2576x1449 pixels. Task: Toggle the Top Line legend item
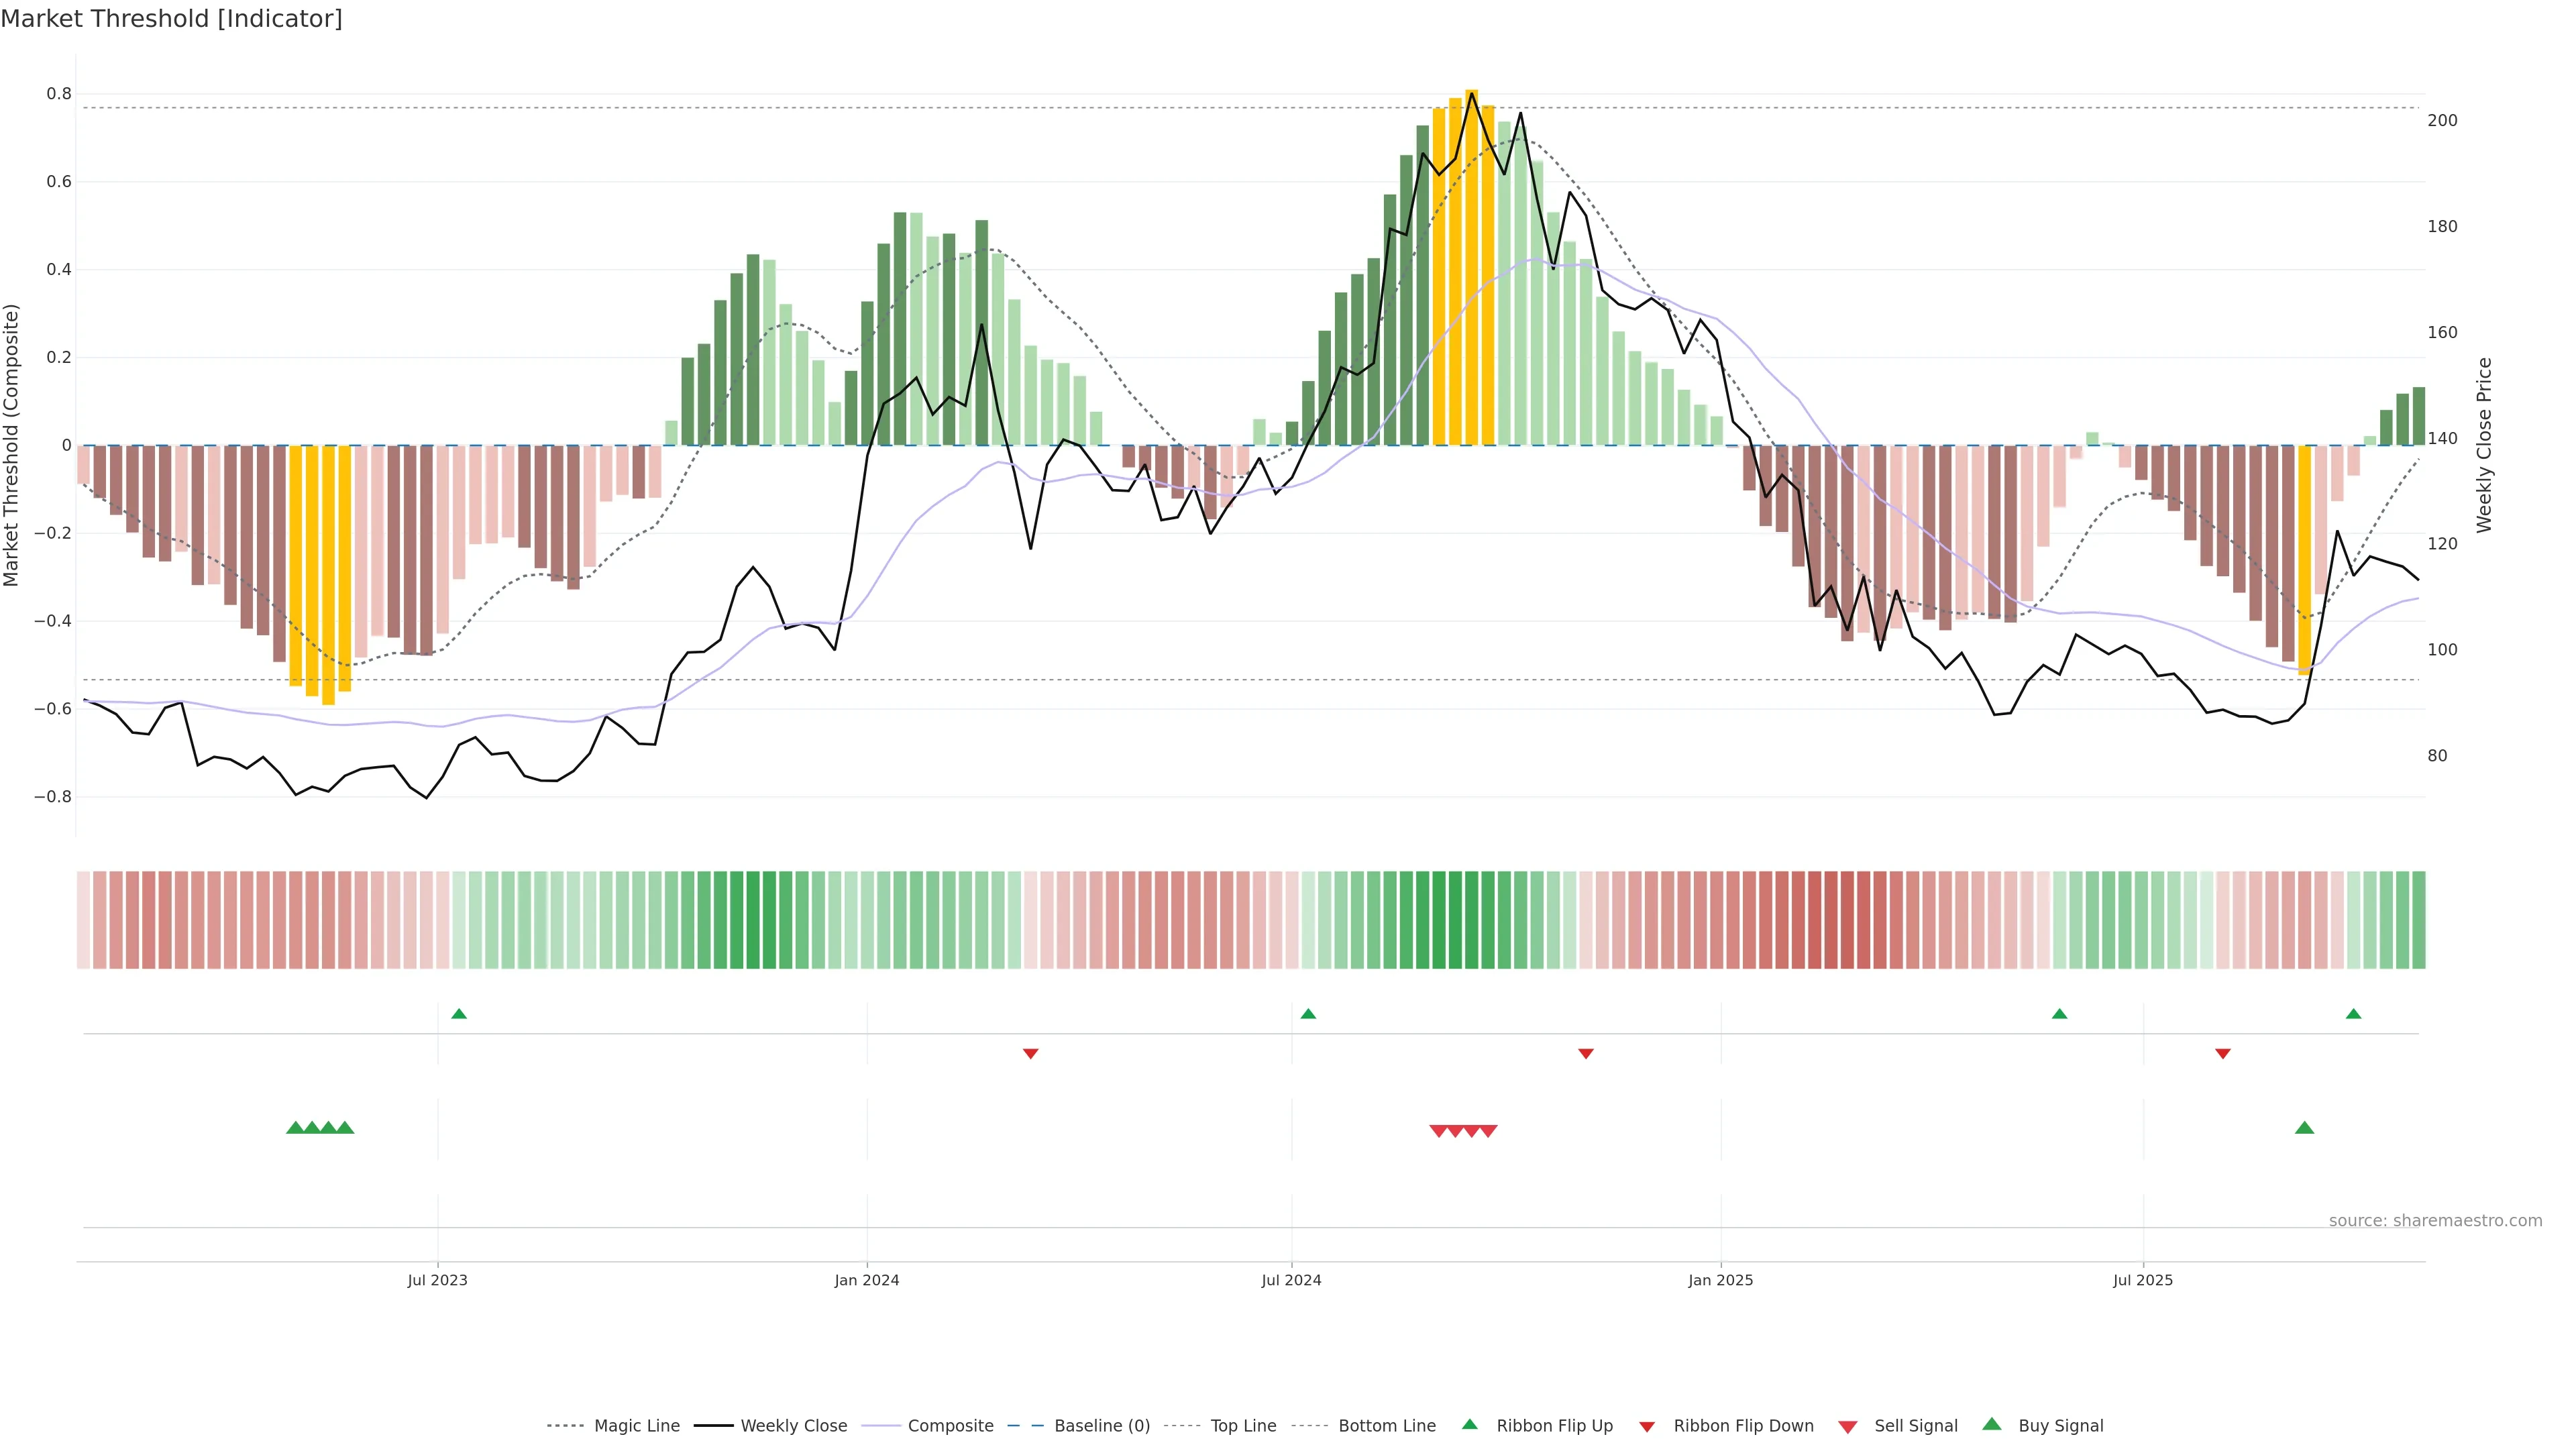[1243, 1426]
